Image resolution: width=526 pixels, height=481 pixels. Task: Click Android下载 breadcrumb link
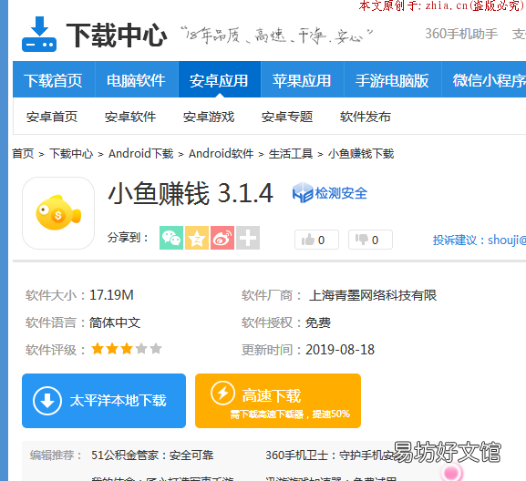pos(141,154)
